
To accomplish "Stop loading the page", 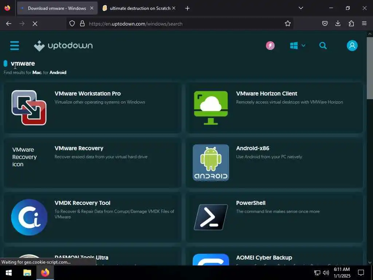I will [x=35, y=24].
